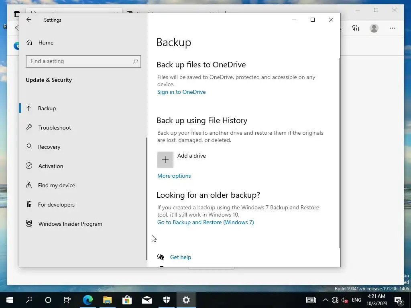This screenshot has height=308, width=411.
Task: Click the search magnifier in Find a setting
Action: click(135, 61)
